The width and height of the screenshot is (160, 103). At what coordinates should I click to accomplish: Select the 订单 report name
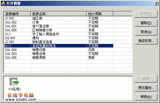click(x=35, y=22)
